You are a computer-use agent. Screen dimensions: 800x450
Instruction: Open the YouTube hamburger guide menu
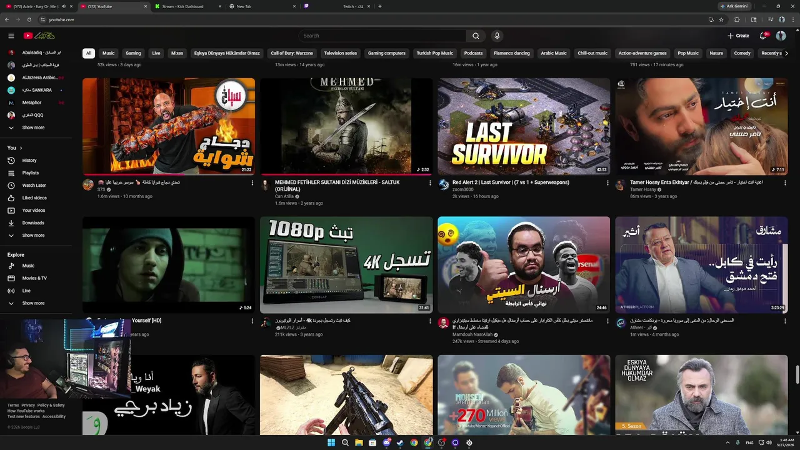click(11, 36)
